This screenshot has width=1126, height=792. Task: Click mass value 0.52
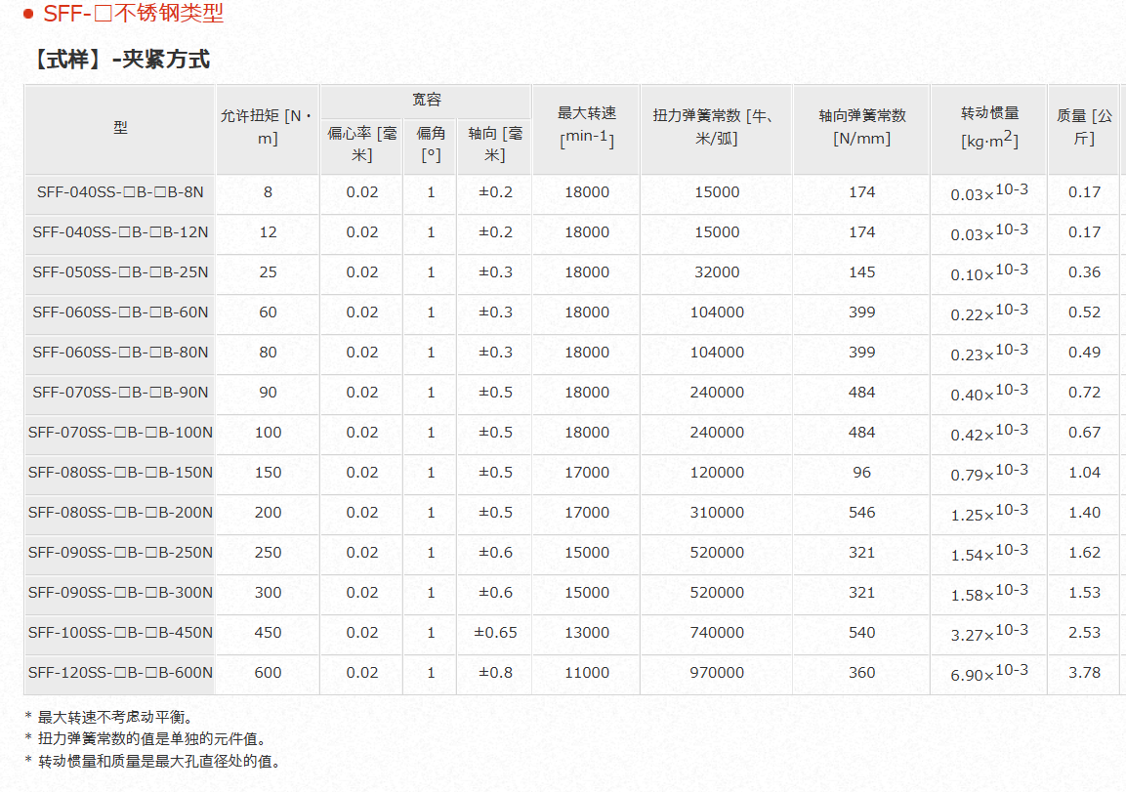1084,313
